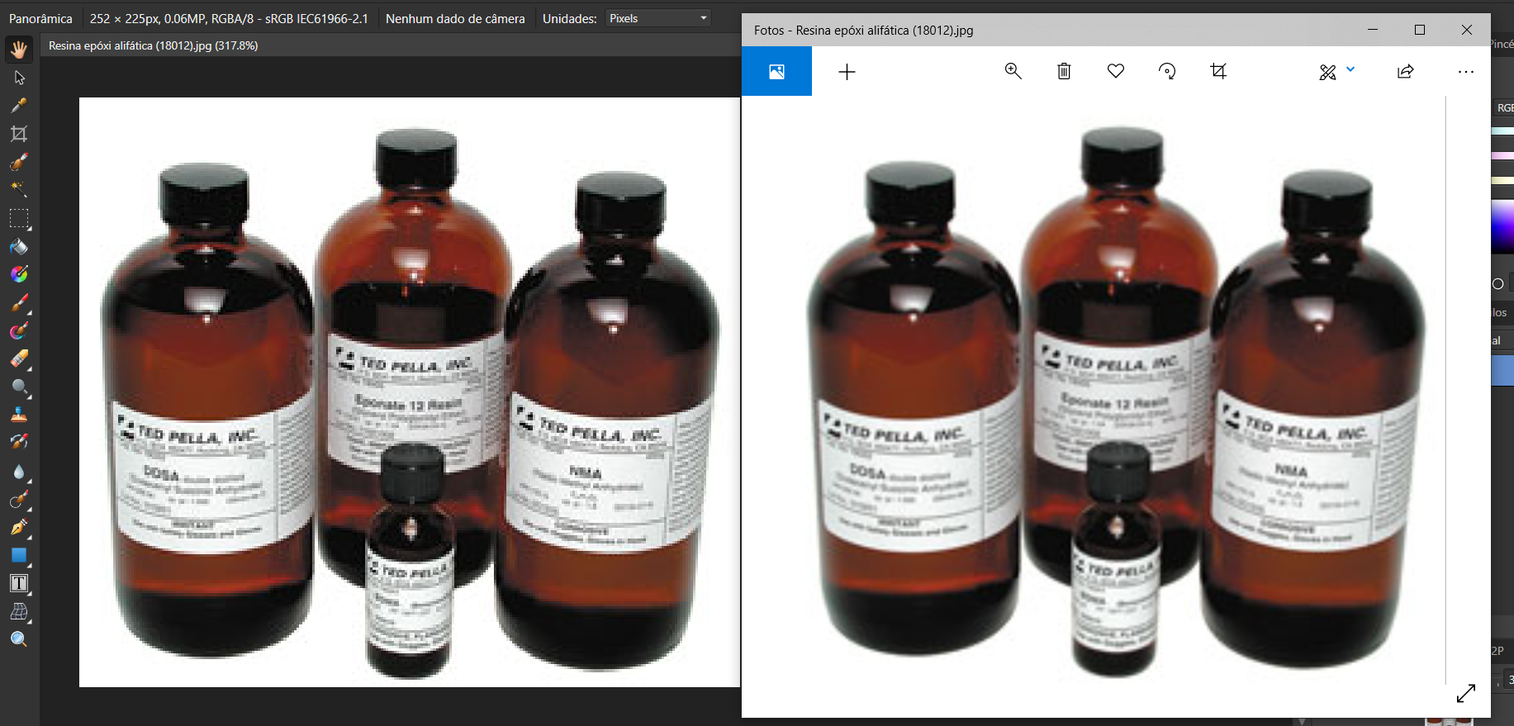Click the Panorâmica label in context toolbar
The image size is (1514, 726).
tap(40, 18)
